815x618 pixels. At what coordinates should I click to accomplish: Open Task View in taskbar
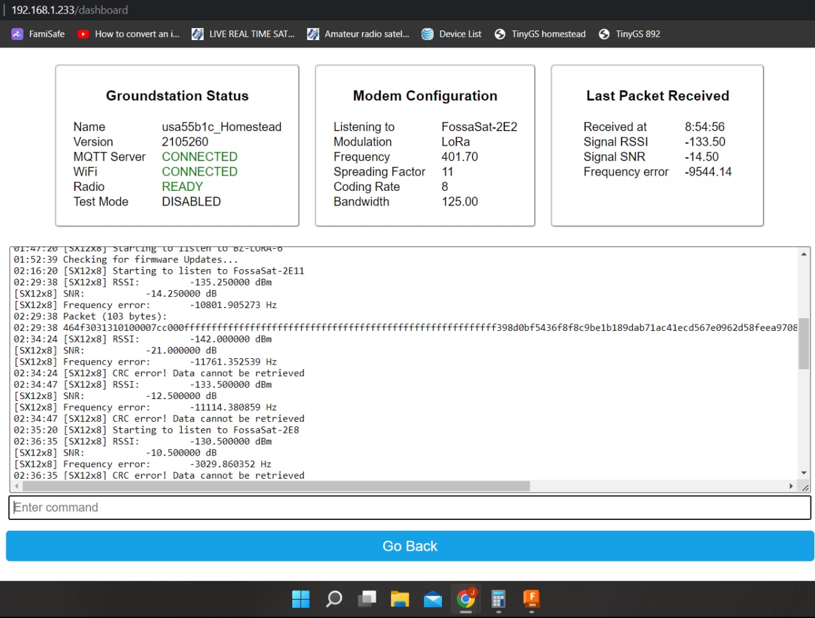[367, 599]
